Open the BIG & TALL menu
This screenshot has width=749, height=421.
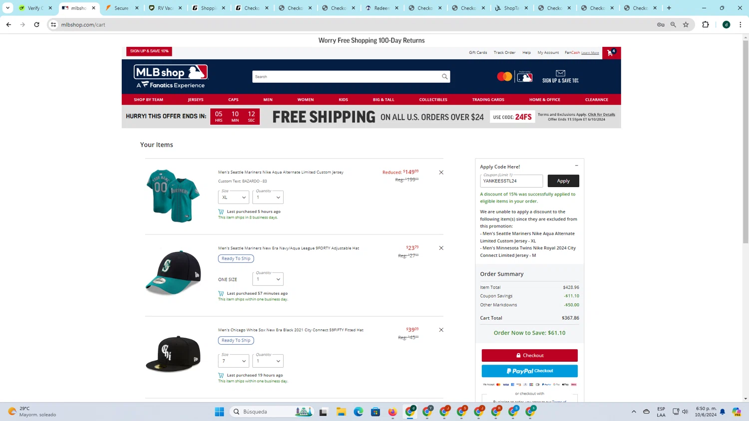[383, 100]
